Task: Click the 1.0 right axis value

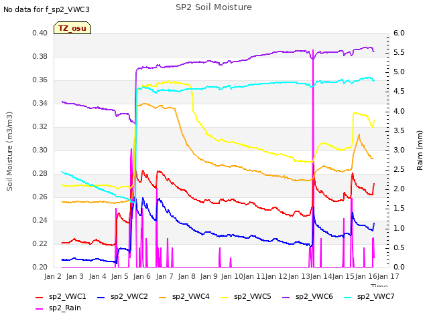Action: (x=399, y=228)
